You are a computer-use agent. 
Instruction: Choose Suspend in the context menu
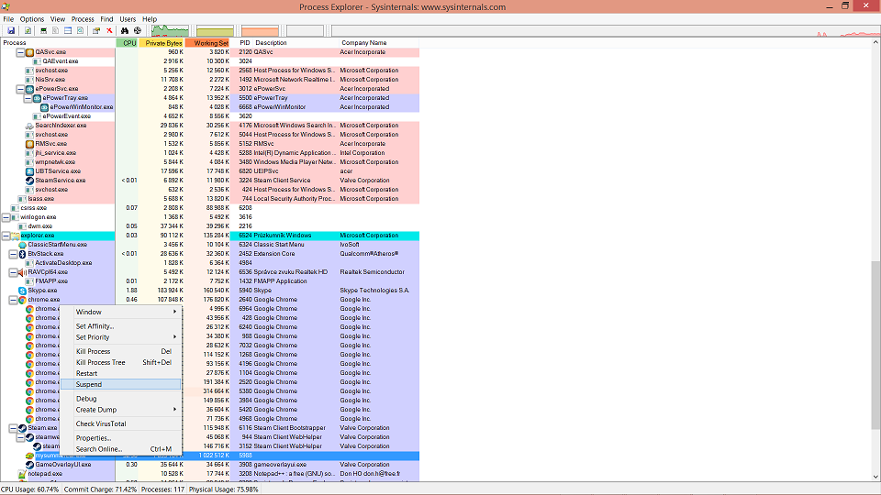click(x=120, y=384)
